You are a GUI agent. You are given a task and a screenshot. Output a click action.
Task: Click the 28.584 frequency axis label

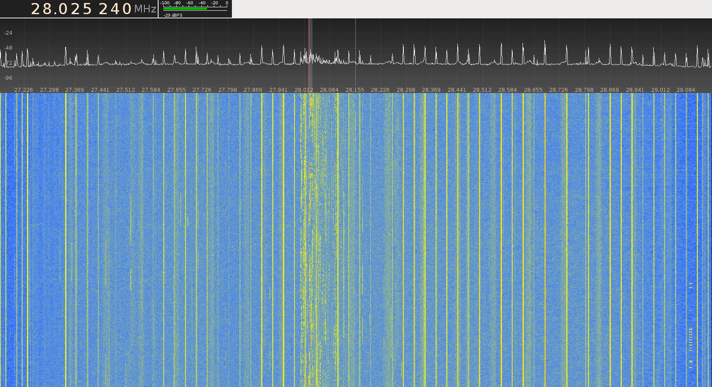click(508, 90)
